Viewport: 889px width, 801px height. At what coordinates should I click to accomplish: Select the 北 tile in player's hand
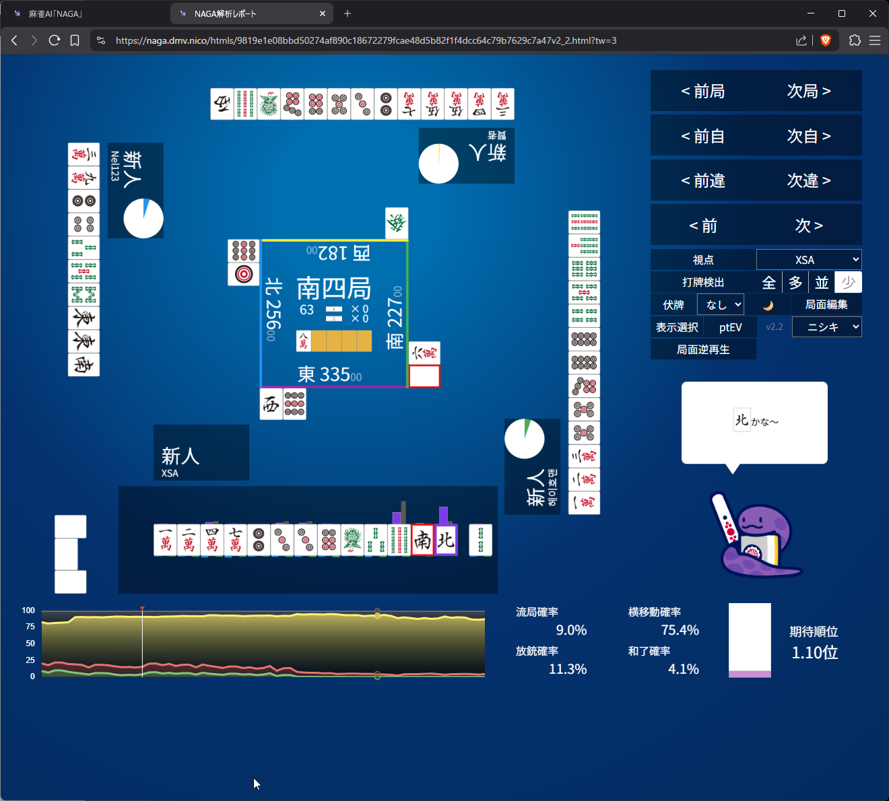446,540
